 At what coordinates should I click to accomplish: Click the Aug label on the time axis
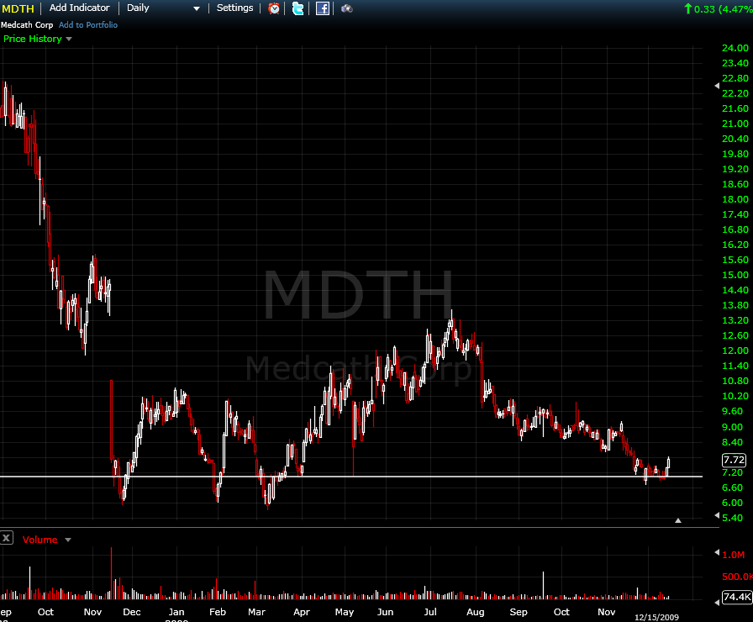coord(476,613)
